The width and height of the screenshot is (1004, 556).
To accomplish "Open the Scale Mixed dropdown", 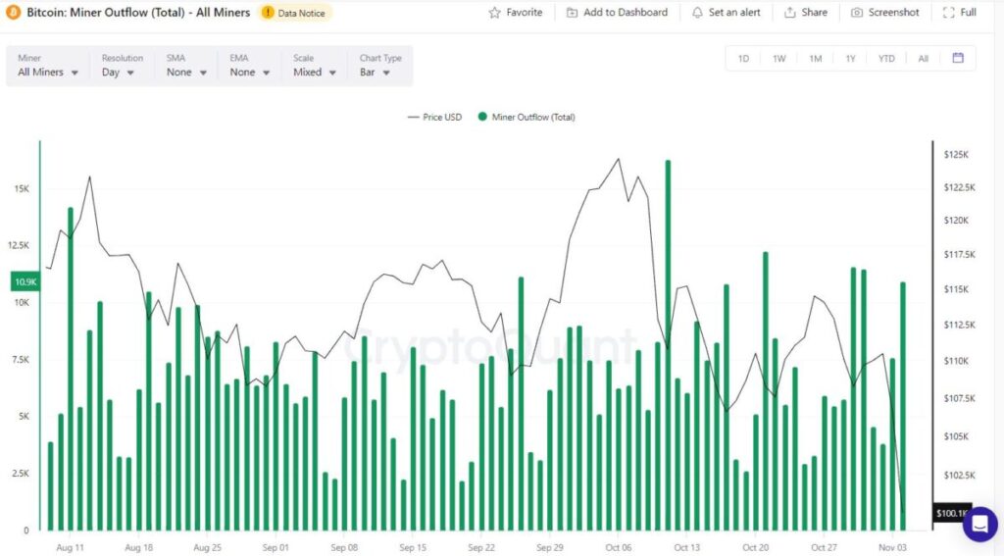I will (314, 72).
